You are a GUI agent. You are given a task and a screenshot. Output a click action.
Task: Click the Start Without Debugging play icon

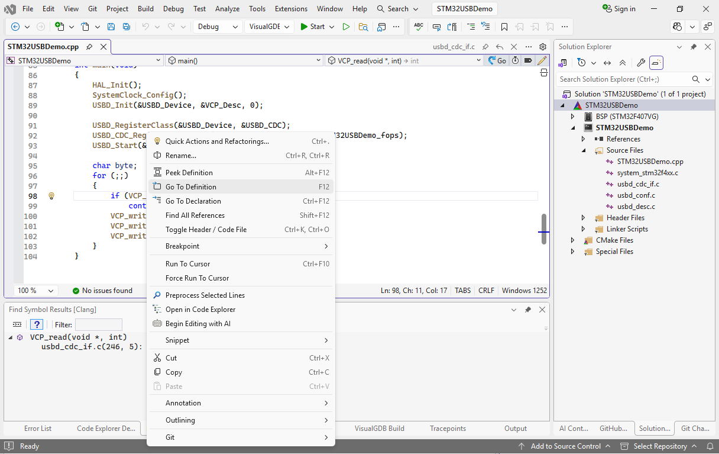(346, 27)
